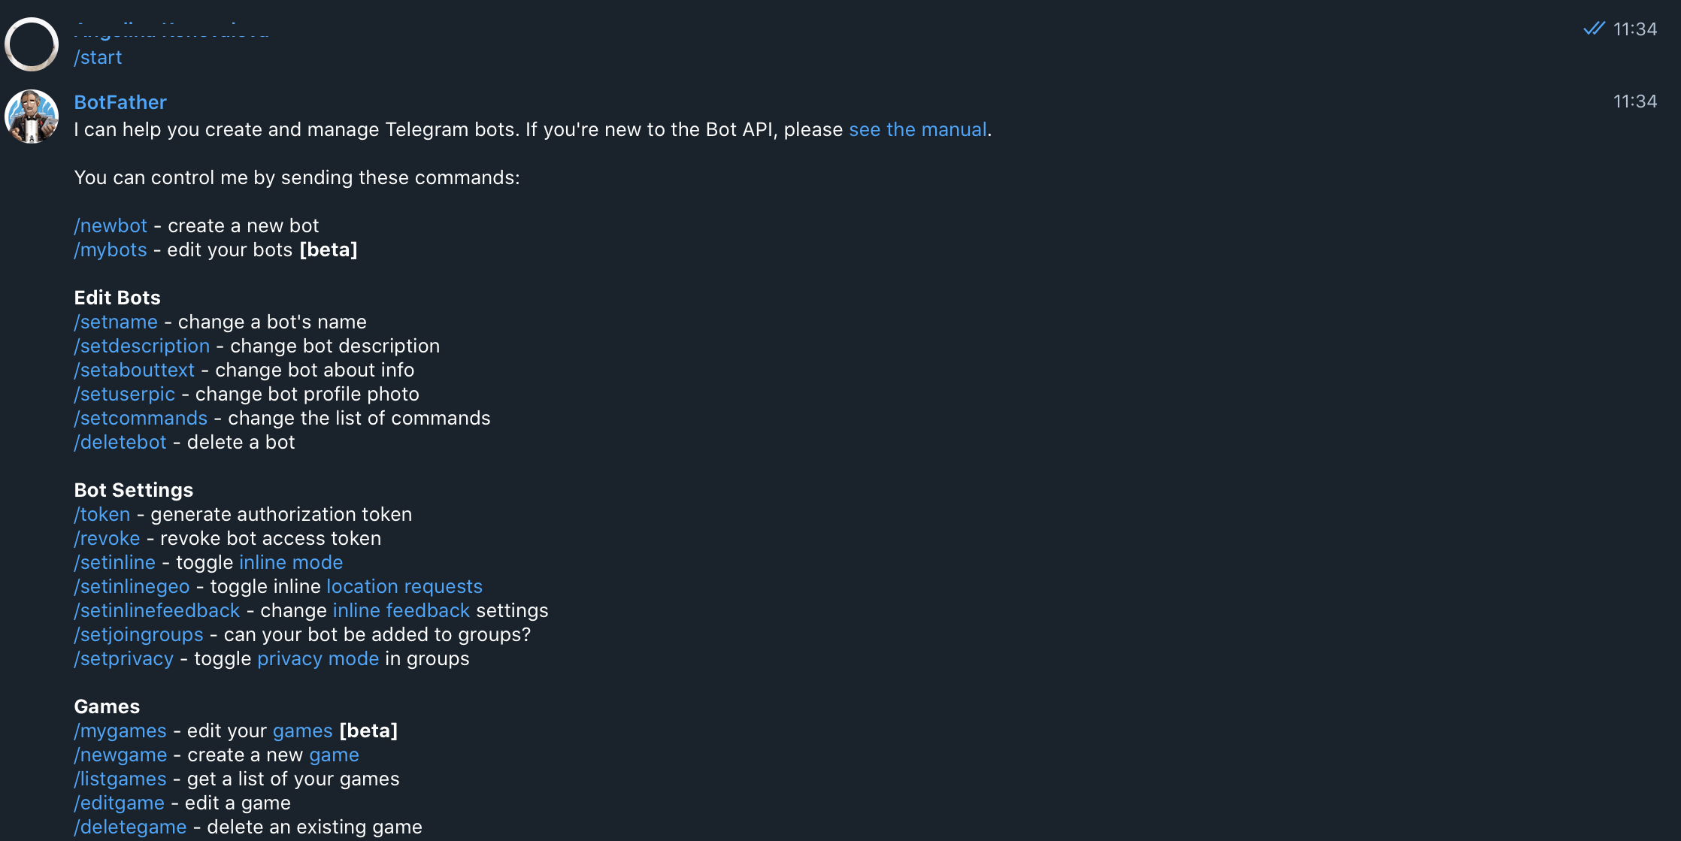Choose the /setdescription command

[142, 346]
